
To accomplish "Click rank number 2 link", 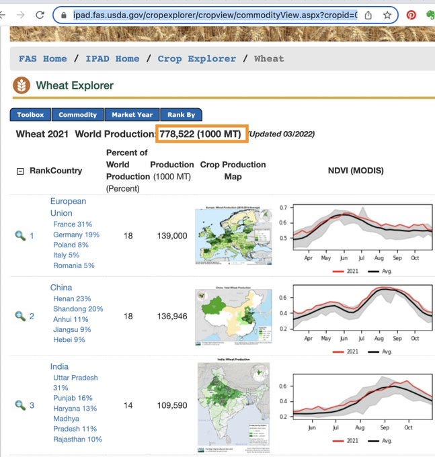I will (32, 317).
